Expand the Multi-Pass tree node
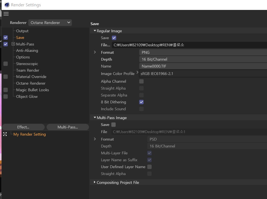 (13, 44)
